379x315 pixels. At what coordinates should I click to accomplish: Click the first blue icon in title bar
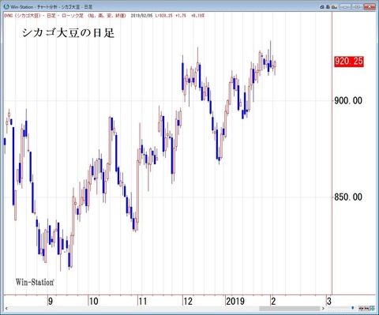322,7
